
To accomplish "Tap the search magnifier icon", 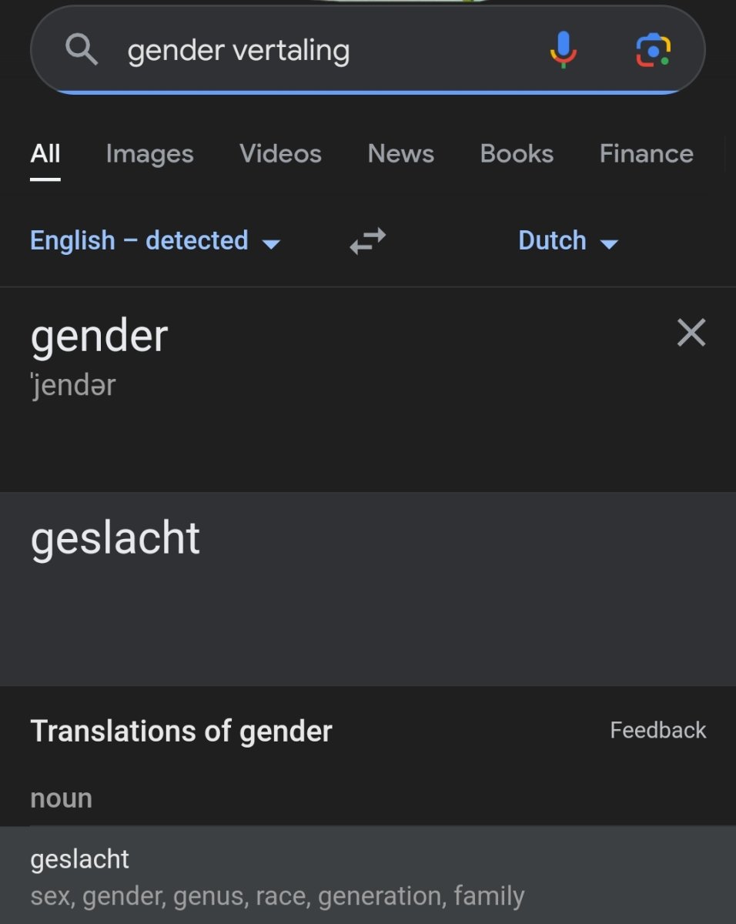I will coord(82,51).
